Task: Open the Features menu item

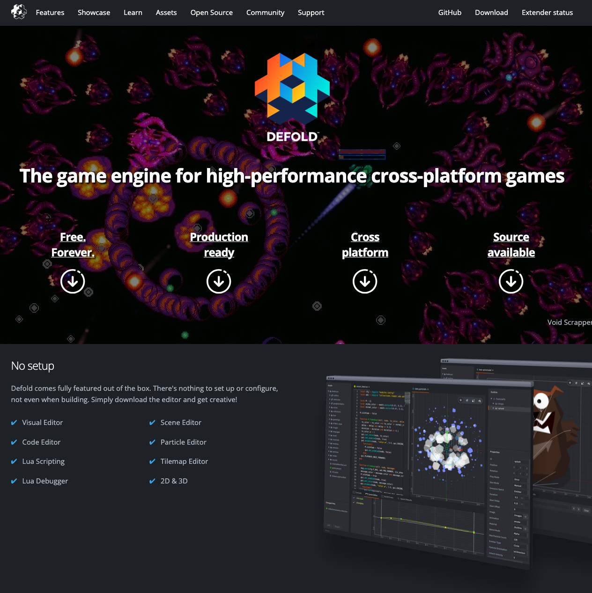Action: [50, 13]
